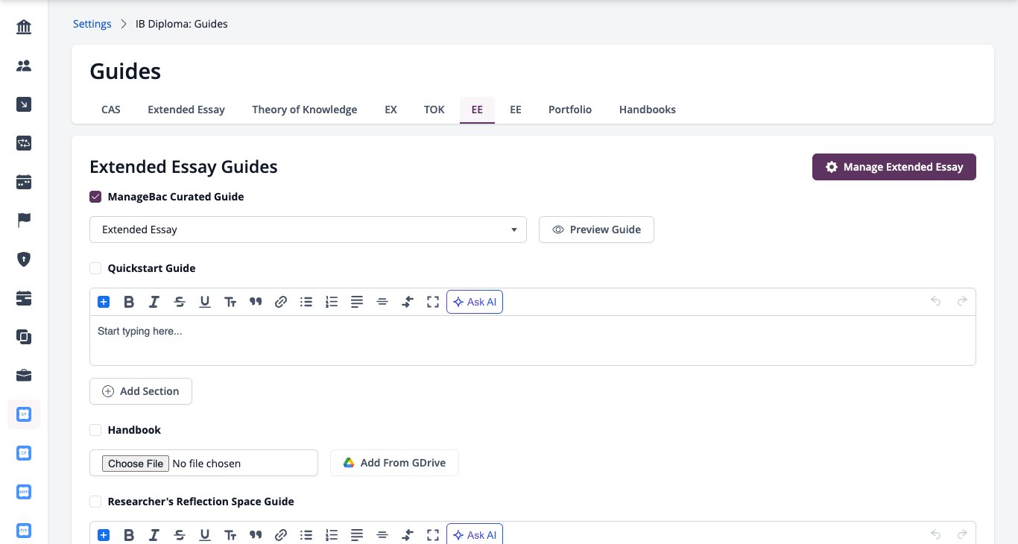Tick the Handbook checkbox
This screenshot has width=1018, height=544.
click(95, 430)
